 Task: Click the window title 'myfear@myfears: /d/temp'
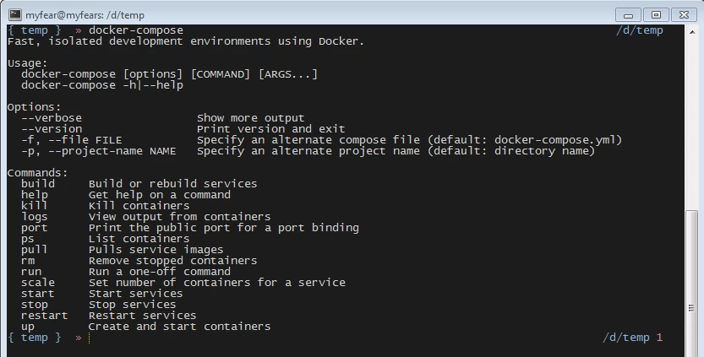pos(85,15)
